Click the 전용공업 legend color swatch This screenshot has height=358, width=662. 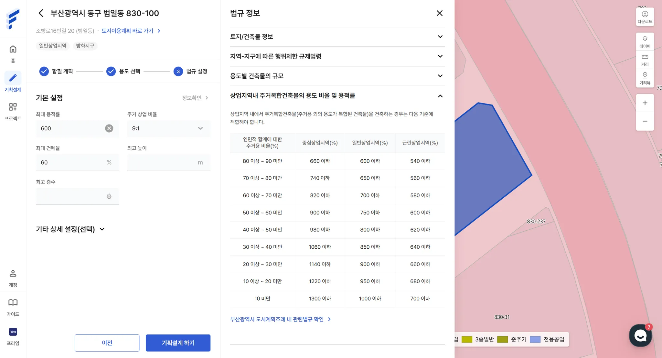(535, 339)
